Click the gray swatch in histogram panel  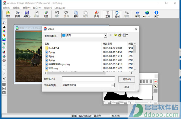click(x=155, y=91)
